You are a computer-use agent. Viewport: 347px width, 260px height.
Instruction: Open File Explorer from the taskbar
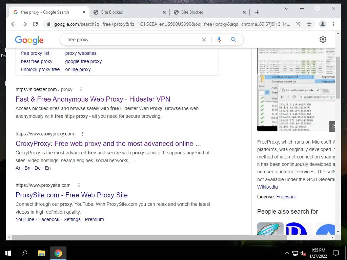point(41,253)
